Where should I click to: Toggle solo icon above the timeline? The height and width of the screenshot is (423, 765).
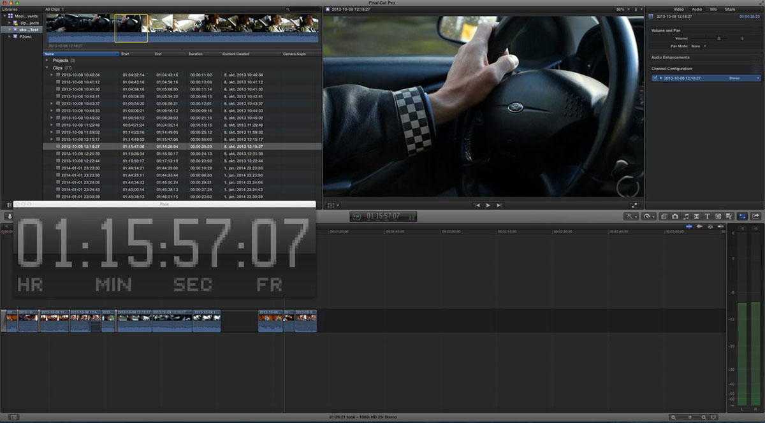(710, 226)
